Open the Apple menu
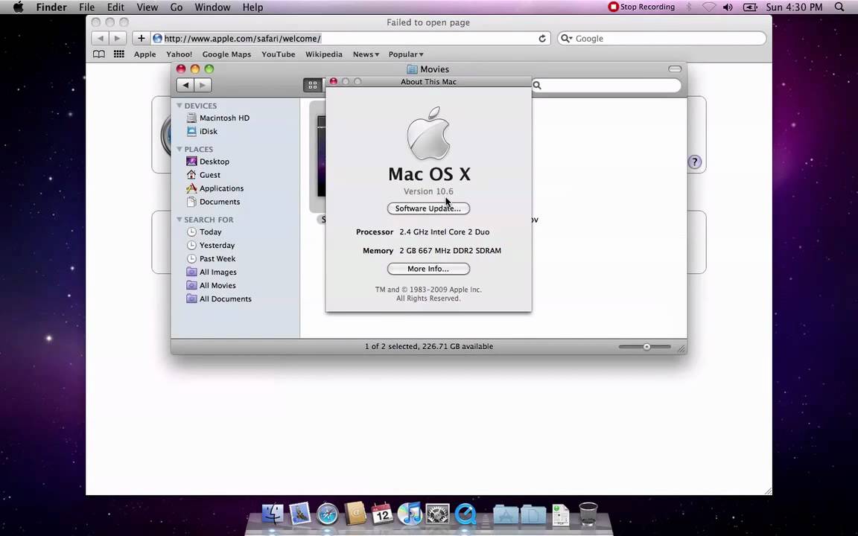 (18, 7)
